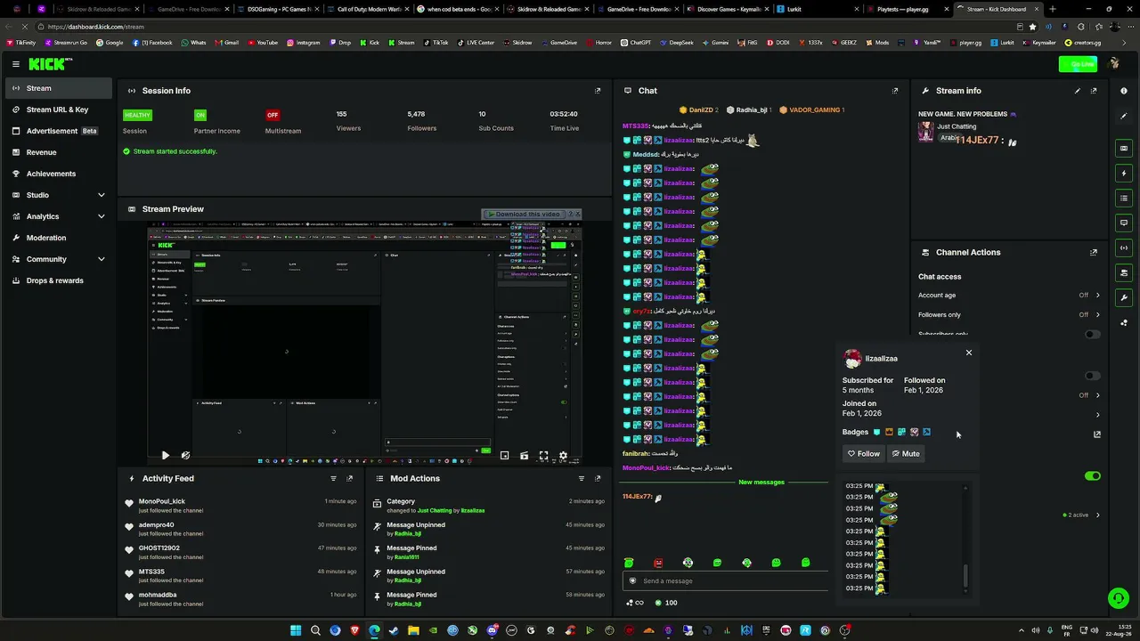Click the Windows Start button
This screenshot has height=641, width=1140.
(296, 630)
